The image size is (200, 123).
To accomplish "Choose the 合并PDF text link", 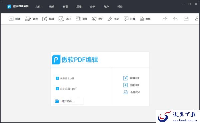I will point(135,92).
